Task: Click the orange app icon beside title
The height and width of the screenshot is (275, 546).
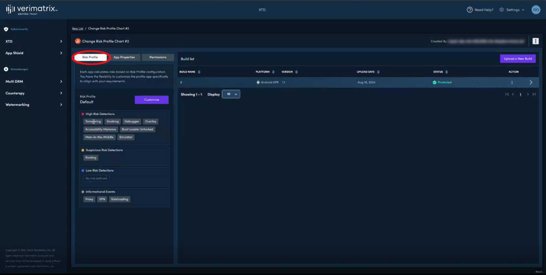Action: point(78,41)
